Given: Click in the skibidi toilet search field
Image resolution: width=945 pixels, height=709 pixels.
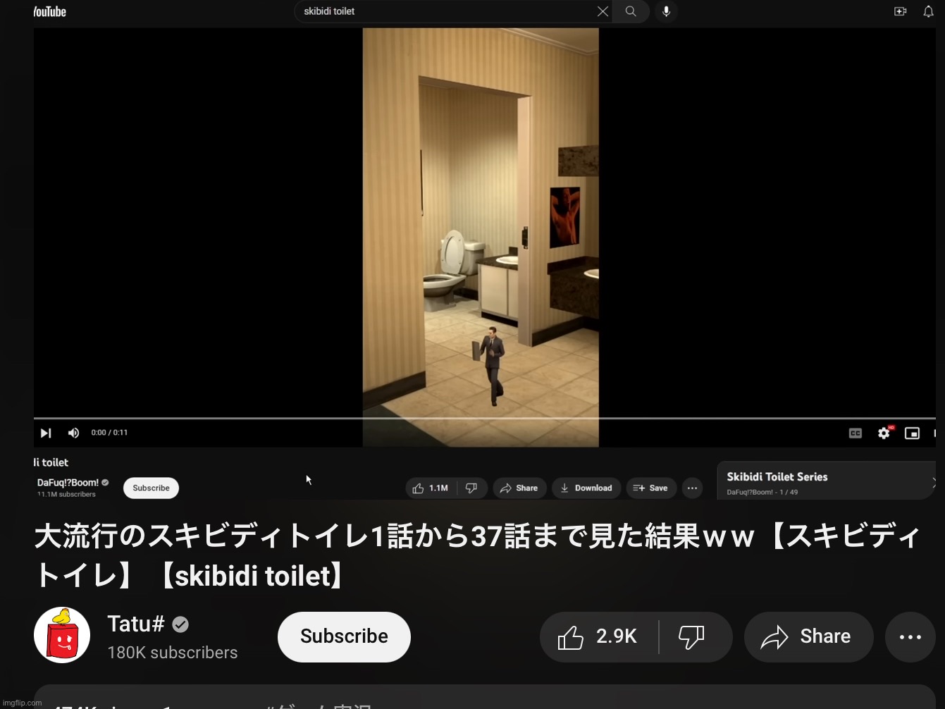Looking at the screenshot, I should [444, 11].
